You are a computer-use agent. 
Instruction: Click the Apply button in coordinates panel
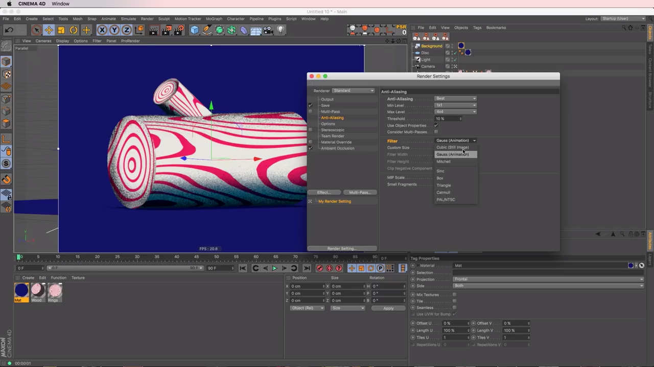pos(388,308)
